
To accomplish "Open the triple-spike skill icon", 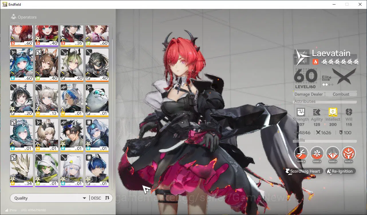I will (x=333, y=153).
